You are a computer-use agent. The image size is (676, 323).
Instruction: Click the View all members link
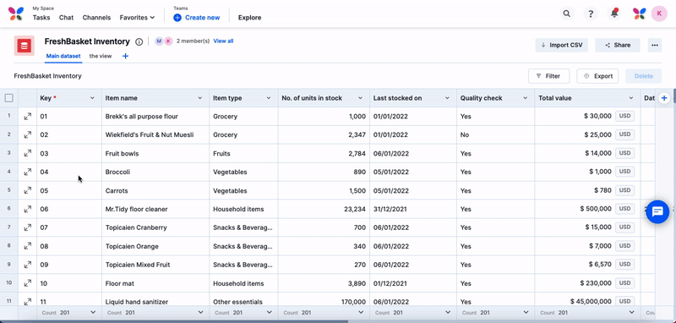point(223,41)
